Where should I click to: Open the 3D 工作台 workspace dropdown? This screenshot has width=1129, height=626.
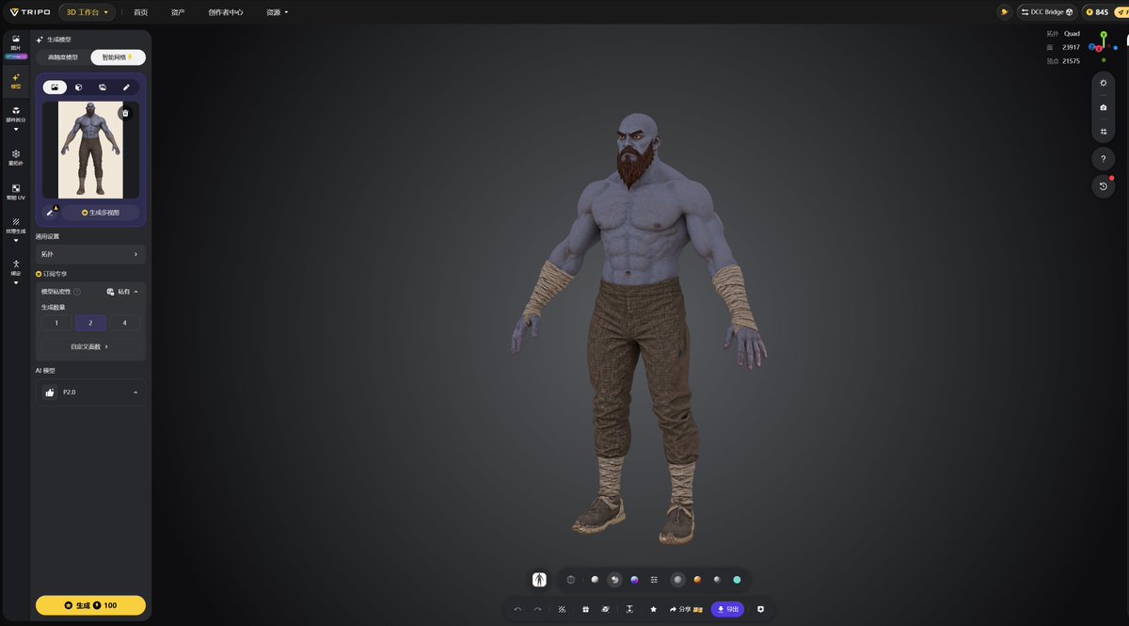coord(87,12)
